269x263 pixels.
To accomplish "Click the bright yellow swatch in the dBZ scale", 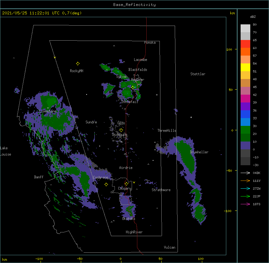I will pyautogui.click(x=245, y=67).
